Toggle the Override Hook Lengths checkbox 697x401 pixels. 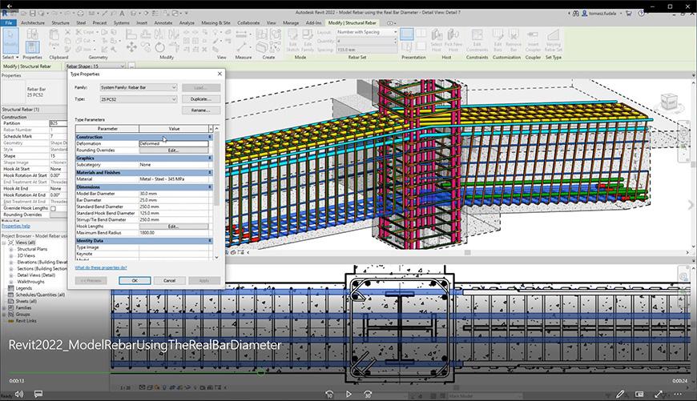point(54,208)
